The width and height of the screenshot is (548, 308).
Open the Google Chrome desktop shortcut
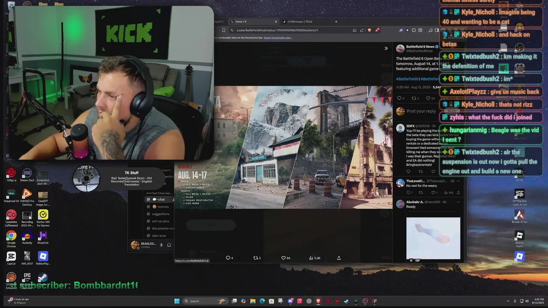tap(11, 239)
